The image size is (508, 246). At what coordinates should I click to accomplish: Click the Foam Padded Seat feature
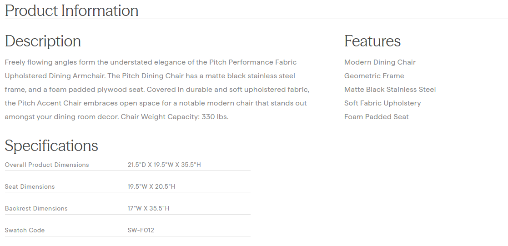click(x=376, y=117)
